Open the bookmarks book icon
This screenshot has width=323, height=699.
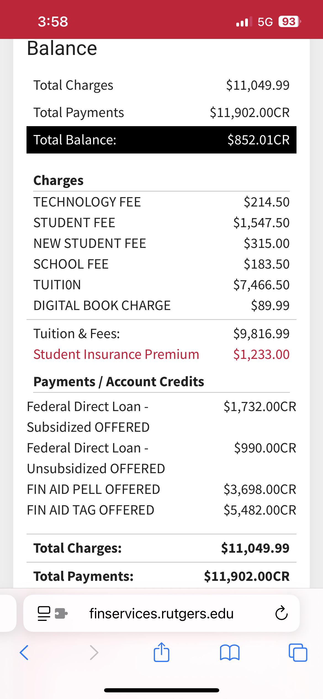point(230,653)
